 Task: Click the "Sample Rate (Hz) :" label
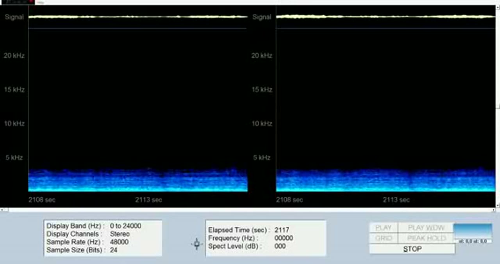(x=75, y=242)
